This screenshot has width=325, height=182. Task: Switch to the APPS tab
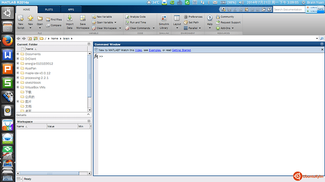(x=71, y=9)
